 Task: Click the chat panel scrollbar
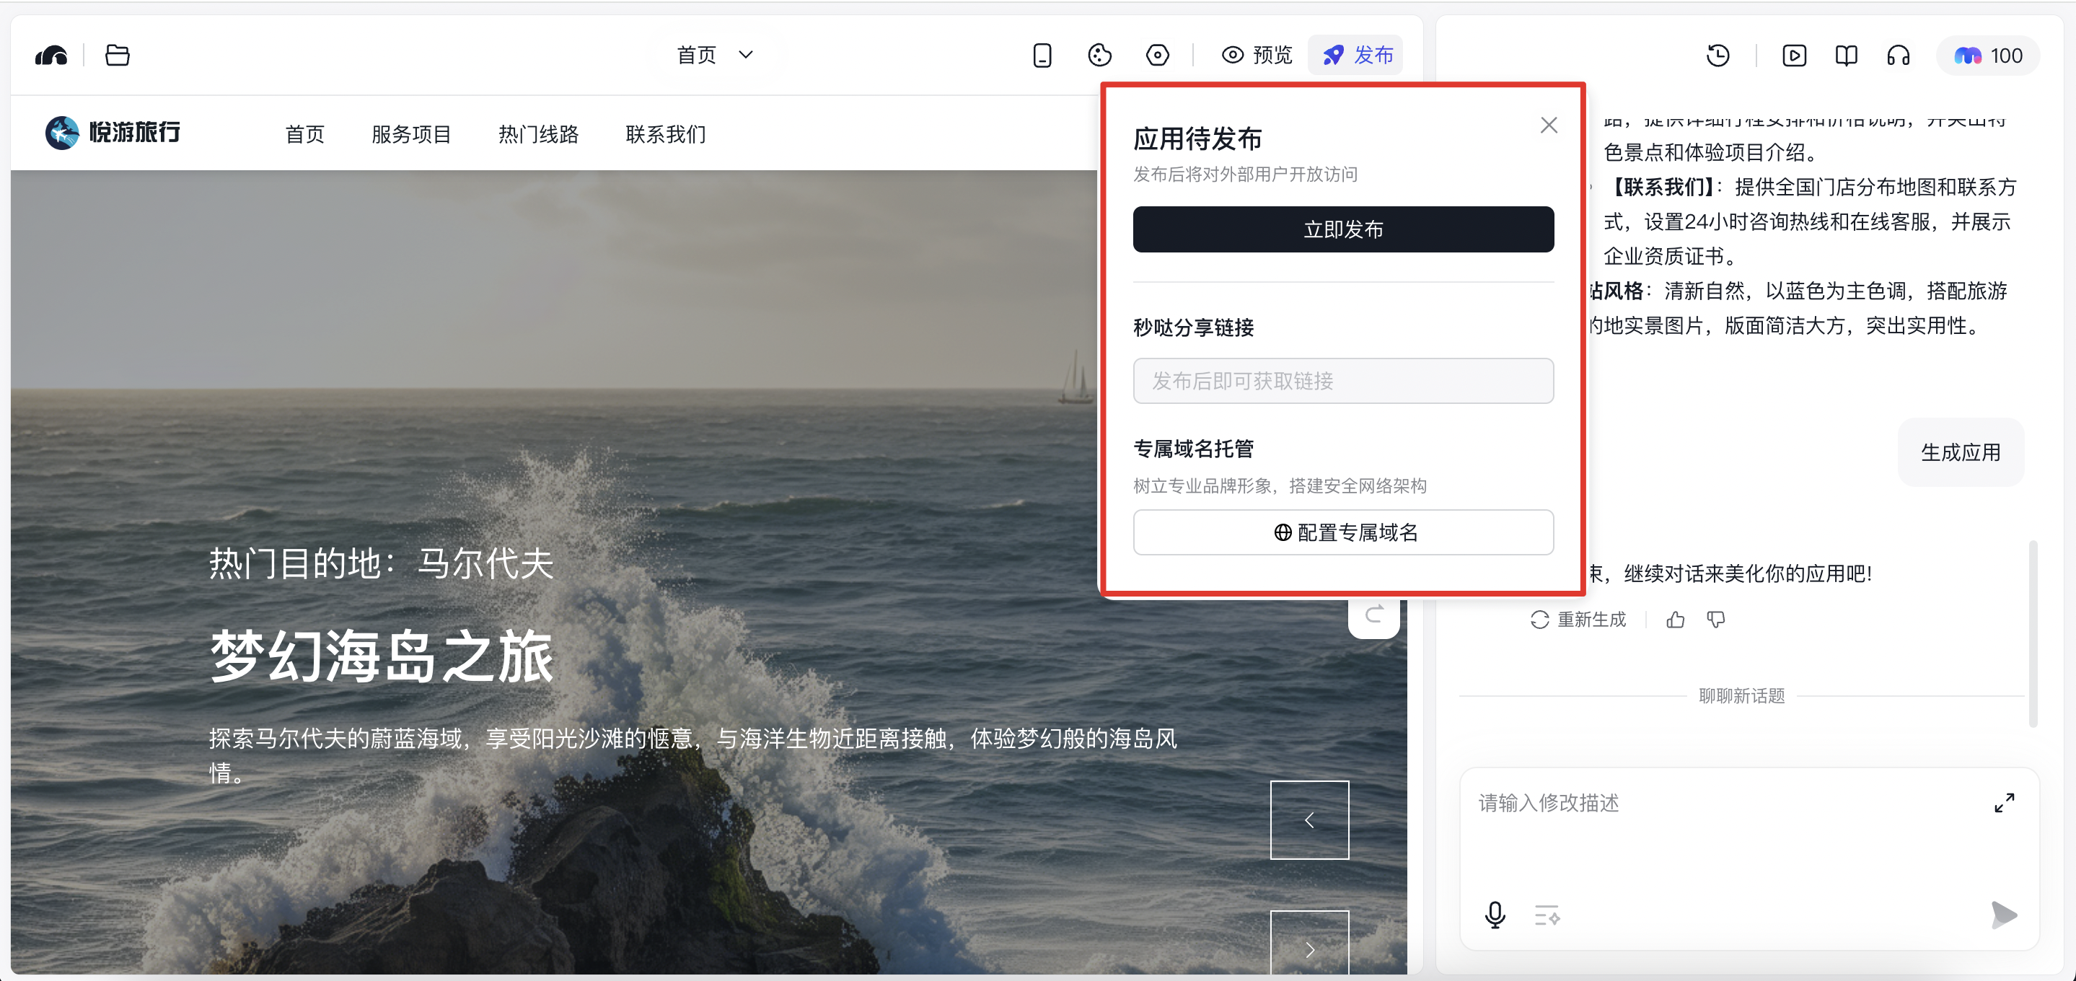click(2033, 633)
